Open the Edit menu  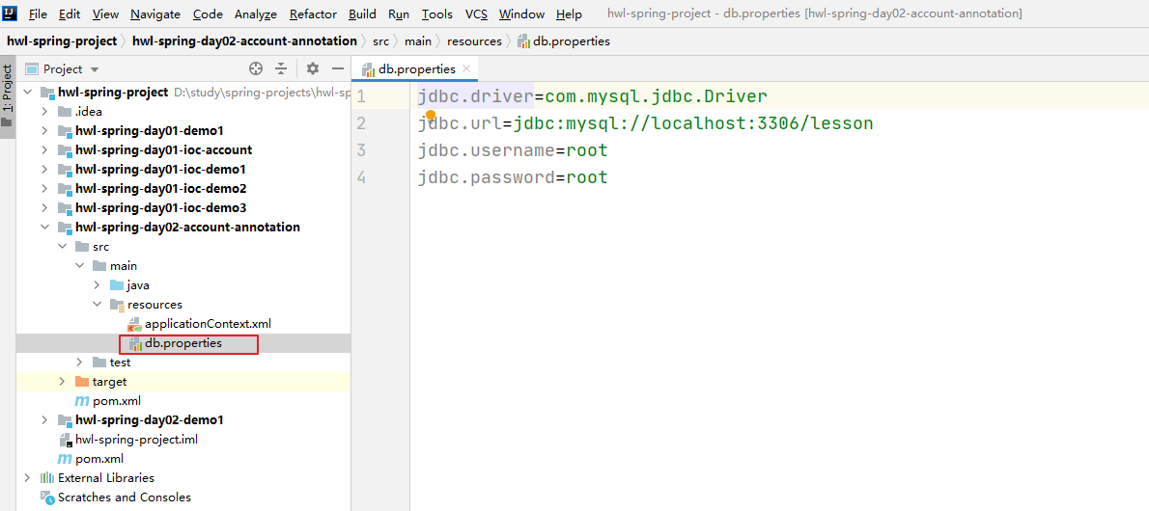click(x=70, y=13)
